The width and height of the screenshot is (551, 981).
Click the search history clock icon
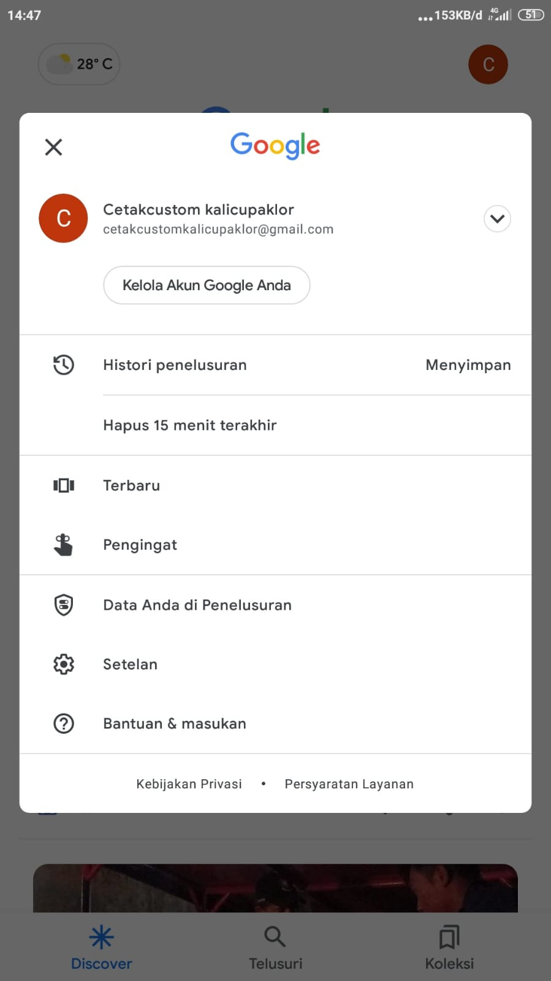click(64, 365)
